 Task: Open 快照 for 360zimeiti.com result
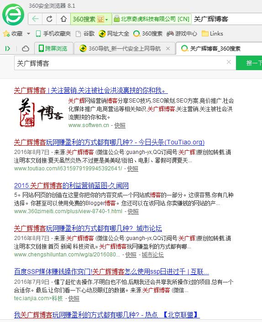pos(133,211)
